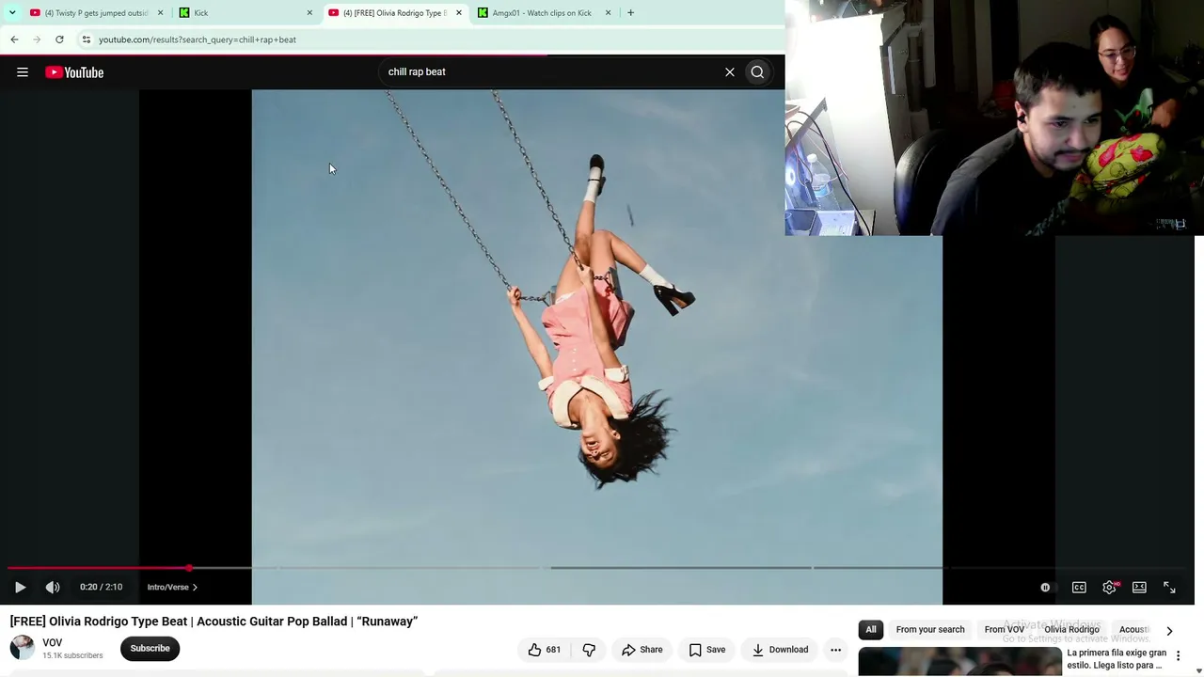Close the Olivia Rodrigo Type Beat tab
This screenshot has width=1204, height=677.
coord(459,13)
